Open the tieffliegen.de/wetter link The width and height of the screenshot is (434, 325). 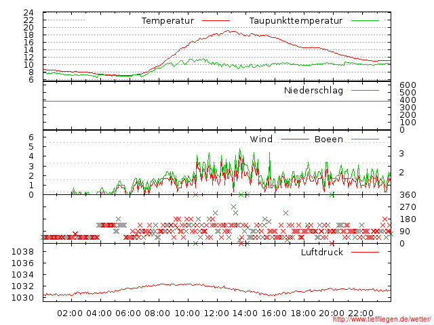point(382,320)
